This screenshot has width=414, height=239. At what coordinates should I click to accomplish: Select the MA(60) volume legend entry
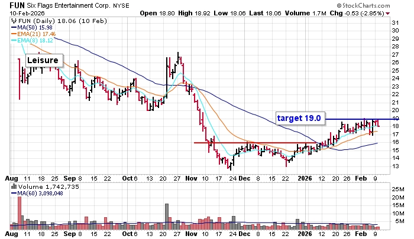click(x=38, y=193)
